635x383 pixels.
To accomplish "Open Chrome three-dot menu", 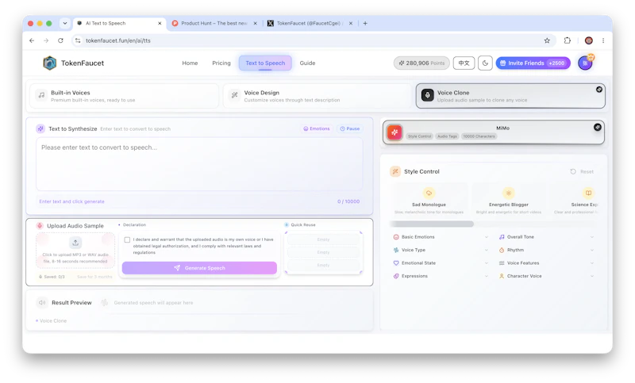I will [603, 40].
